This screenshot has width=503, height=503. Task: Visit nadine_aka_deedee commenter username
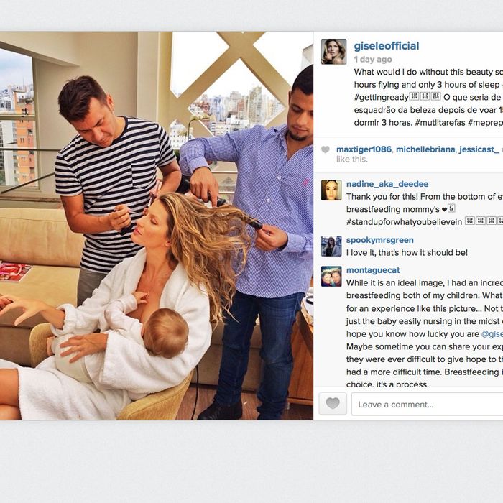click(387, 184)
